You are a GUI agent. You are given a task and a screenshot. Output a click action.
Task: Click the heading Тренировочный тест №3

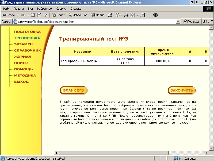click(x=94, y=39)
